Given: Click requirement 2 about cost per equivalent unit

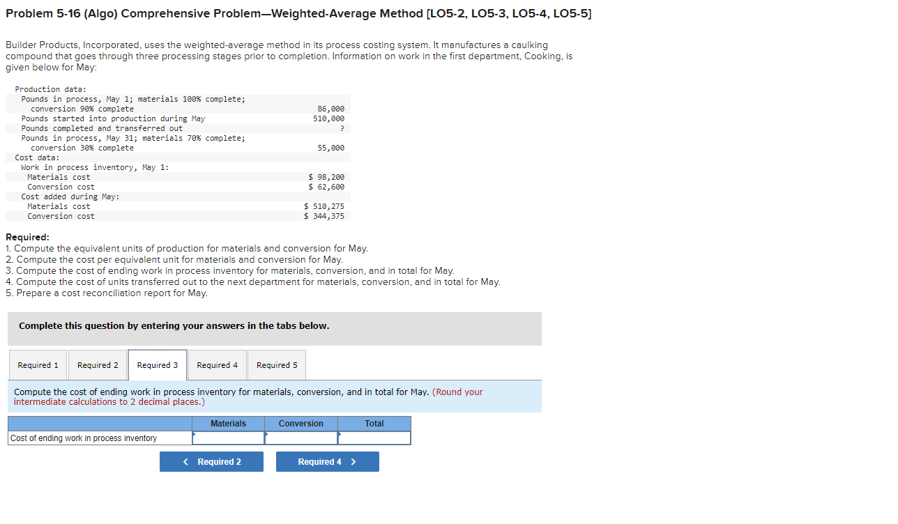Looking at the screenshot, I should point(174,260).
